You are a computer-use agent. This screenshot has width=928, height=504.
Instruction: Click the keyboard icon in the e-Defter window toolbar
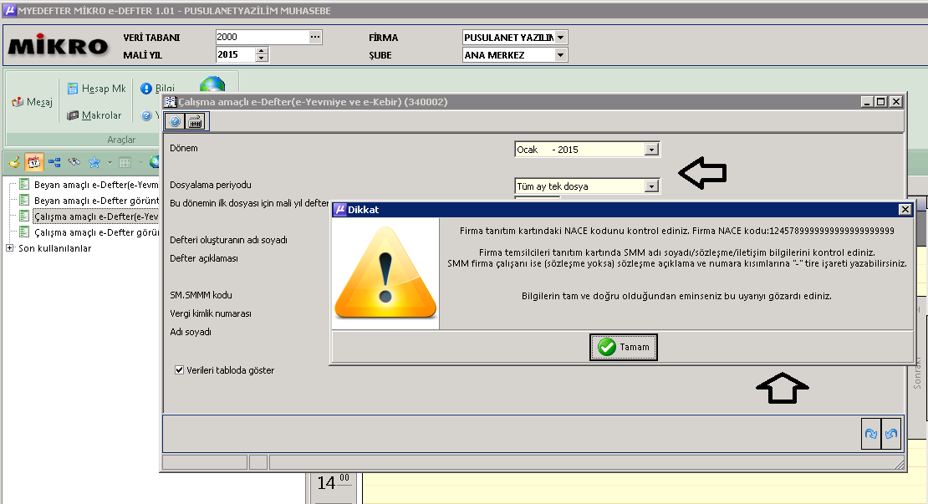195,121
